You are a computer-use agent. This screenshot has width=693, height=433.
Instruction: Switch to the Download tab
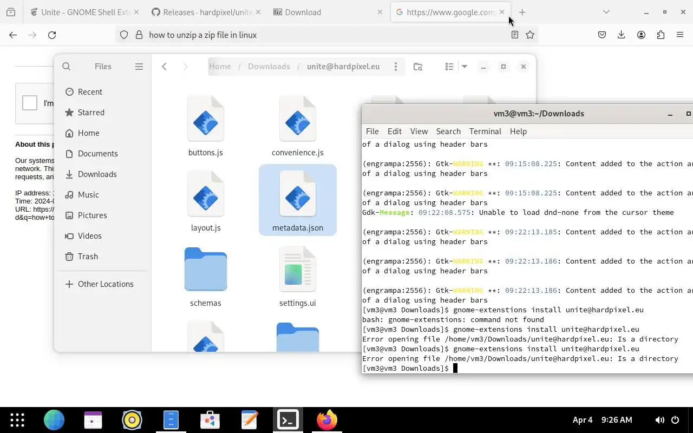tap(327, 12)
